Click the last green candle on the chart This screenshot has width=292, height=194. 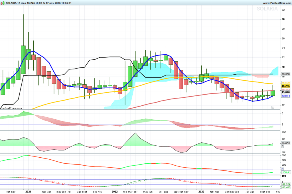[273, 93]
